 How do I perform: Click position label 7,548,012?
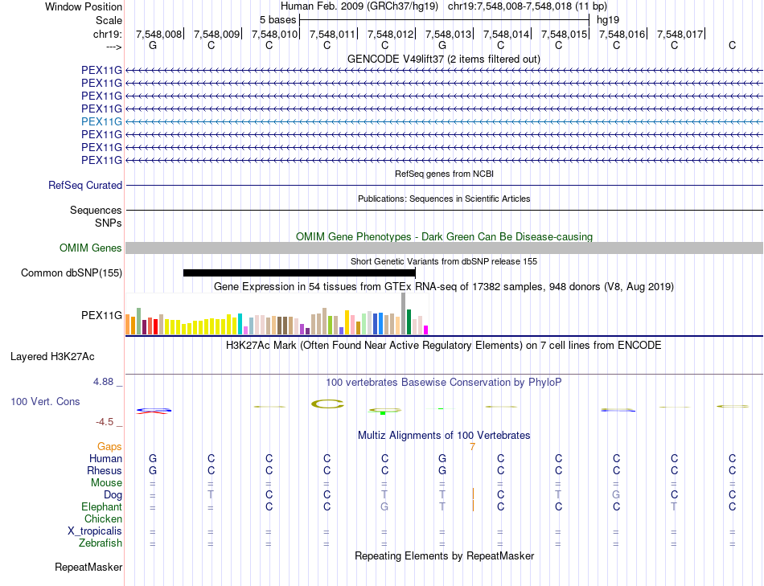pos(390,34)
